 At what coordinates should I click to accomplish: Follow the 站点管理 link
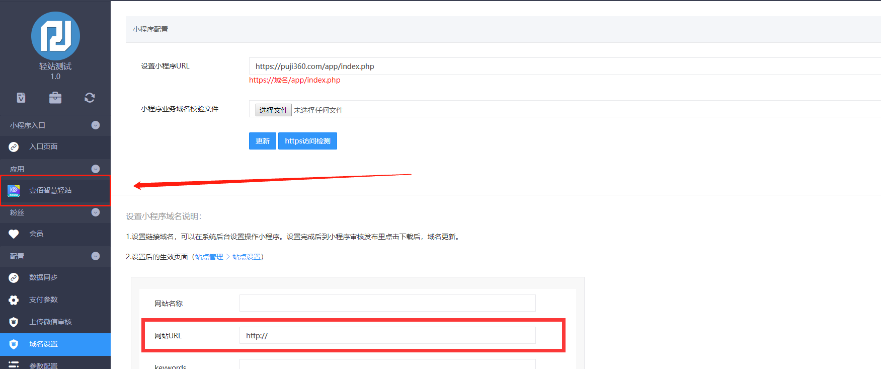pyautogui.click(x=209, y=257)
